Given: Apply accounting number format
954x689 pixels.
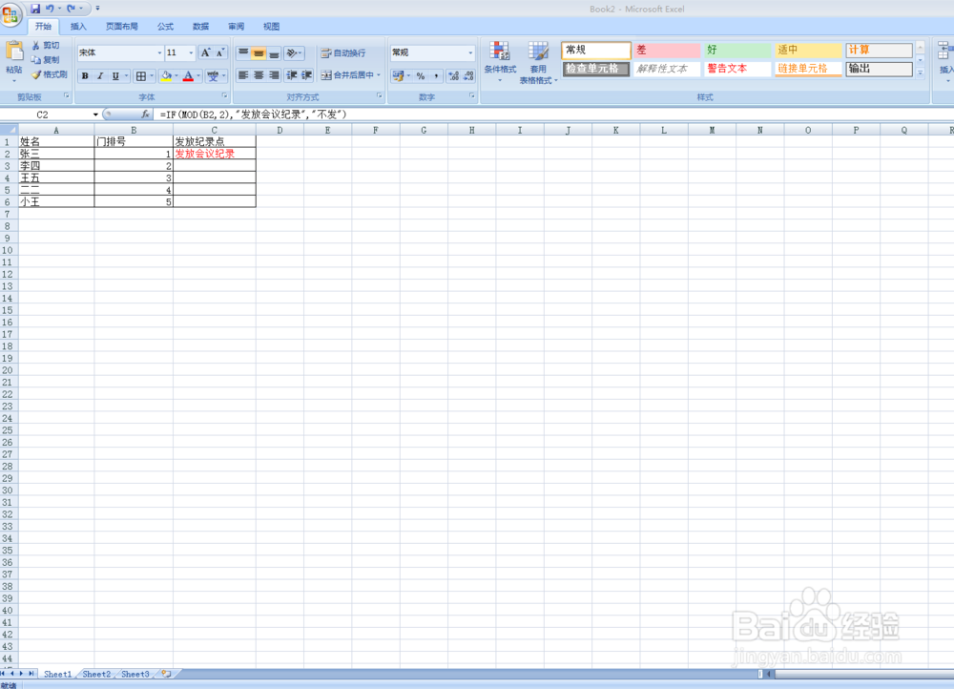Looking at the screenshot, I should tap(399, 76).
